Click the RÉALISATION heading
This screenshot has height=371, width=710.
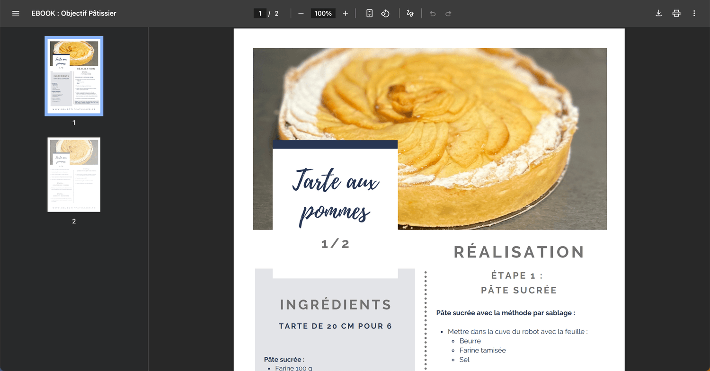pos(519,252)
